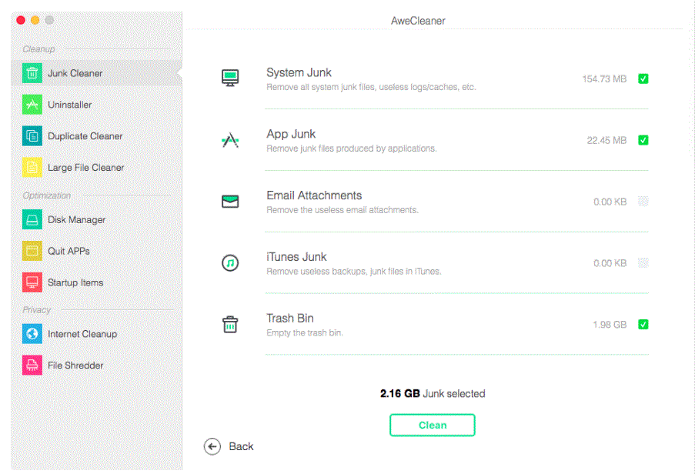The width and height of the screenshot is (695, 474).
Task: Uncheck the Trash Bin checkbox
Action: 643,325
